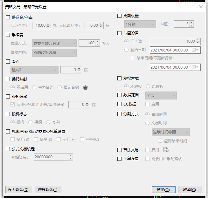
Task: Enable the 周期设置 checkbox
Action: coord(120,16)
